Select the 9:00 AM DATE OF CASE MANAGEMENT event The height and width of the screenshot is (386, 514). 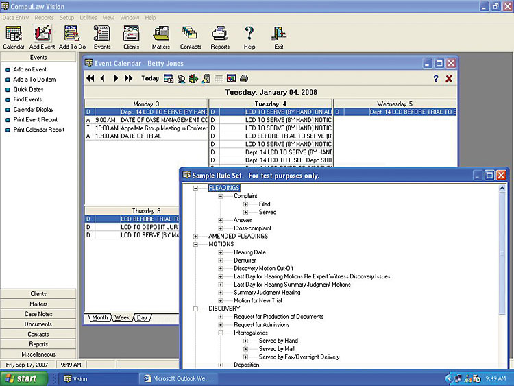point(146,120)
